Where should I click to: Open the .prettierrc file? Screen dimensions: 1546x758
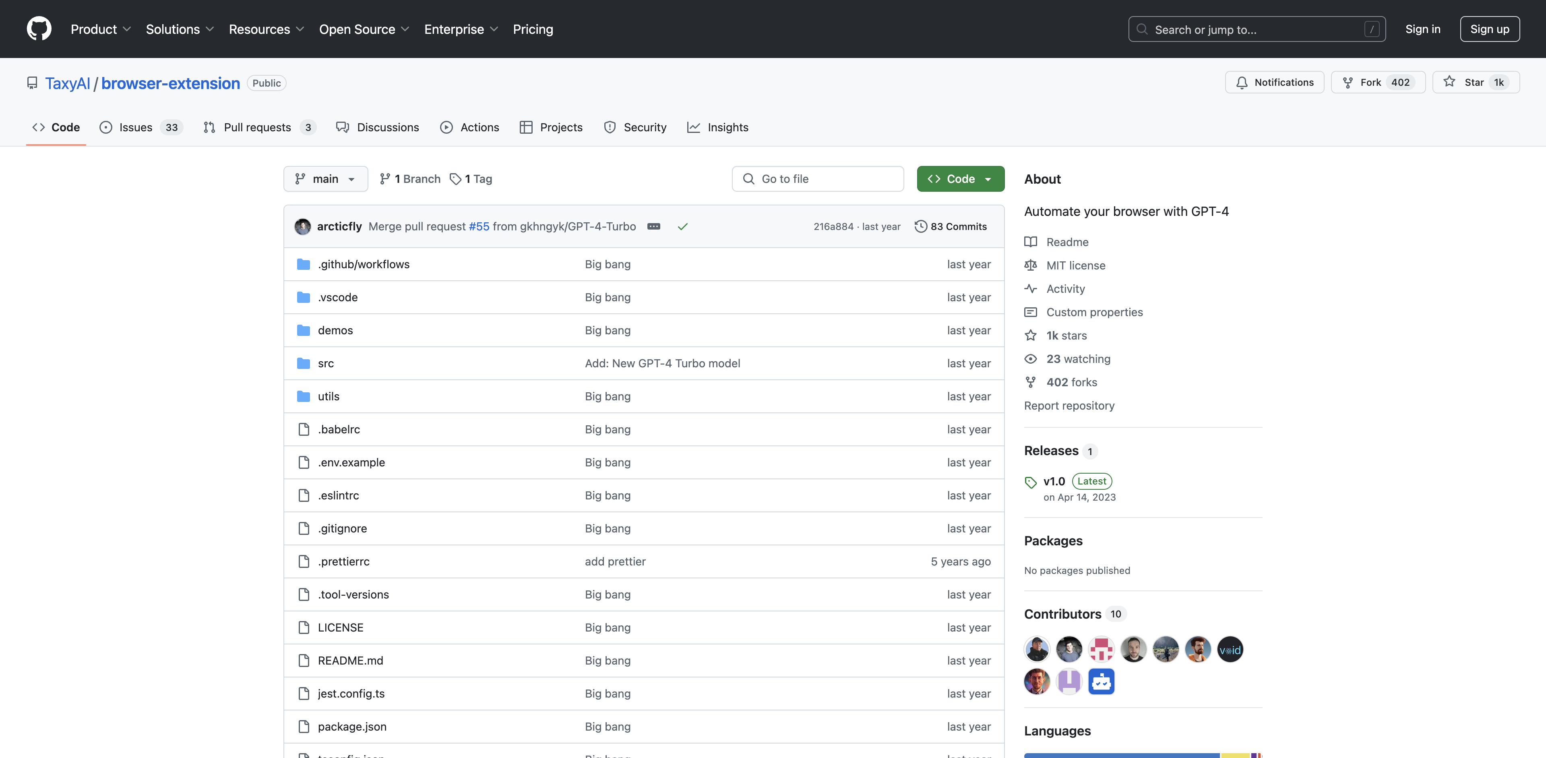click(x=343, y=561)
